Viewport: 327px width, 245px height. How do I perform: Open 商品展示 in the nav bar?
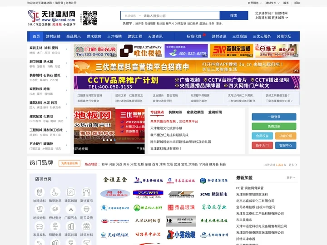tap(74, 36)
